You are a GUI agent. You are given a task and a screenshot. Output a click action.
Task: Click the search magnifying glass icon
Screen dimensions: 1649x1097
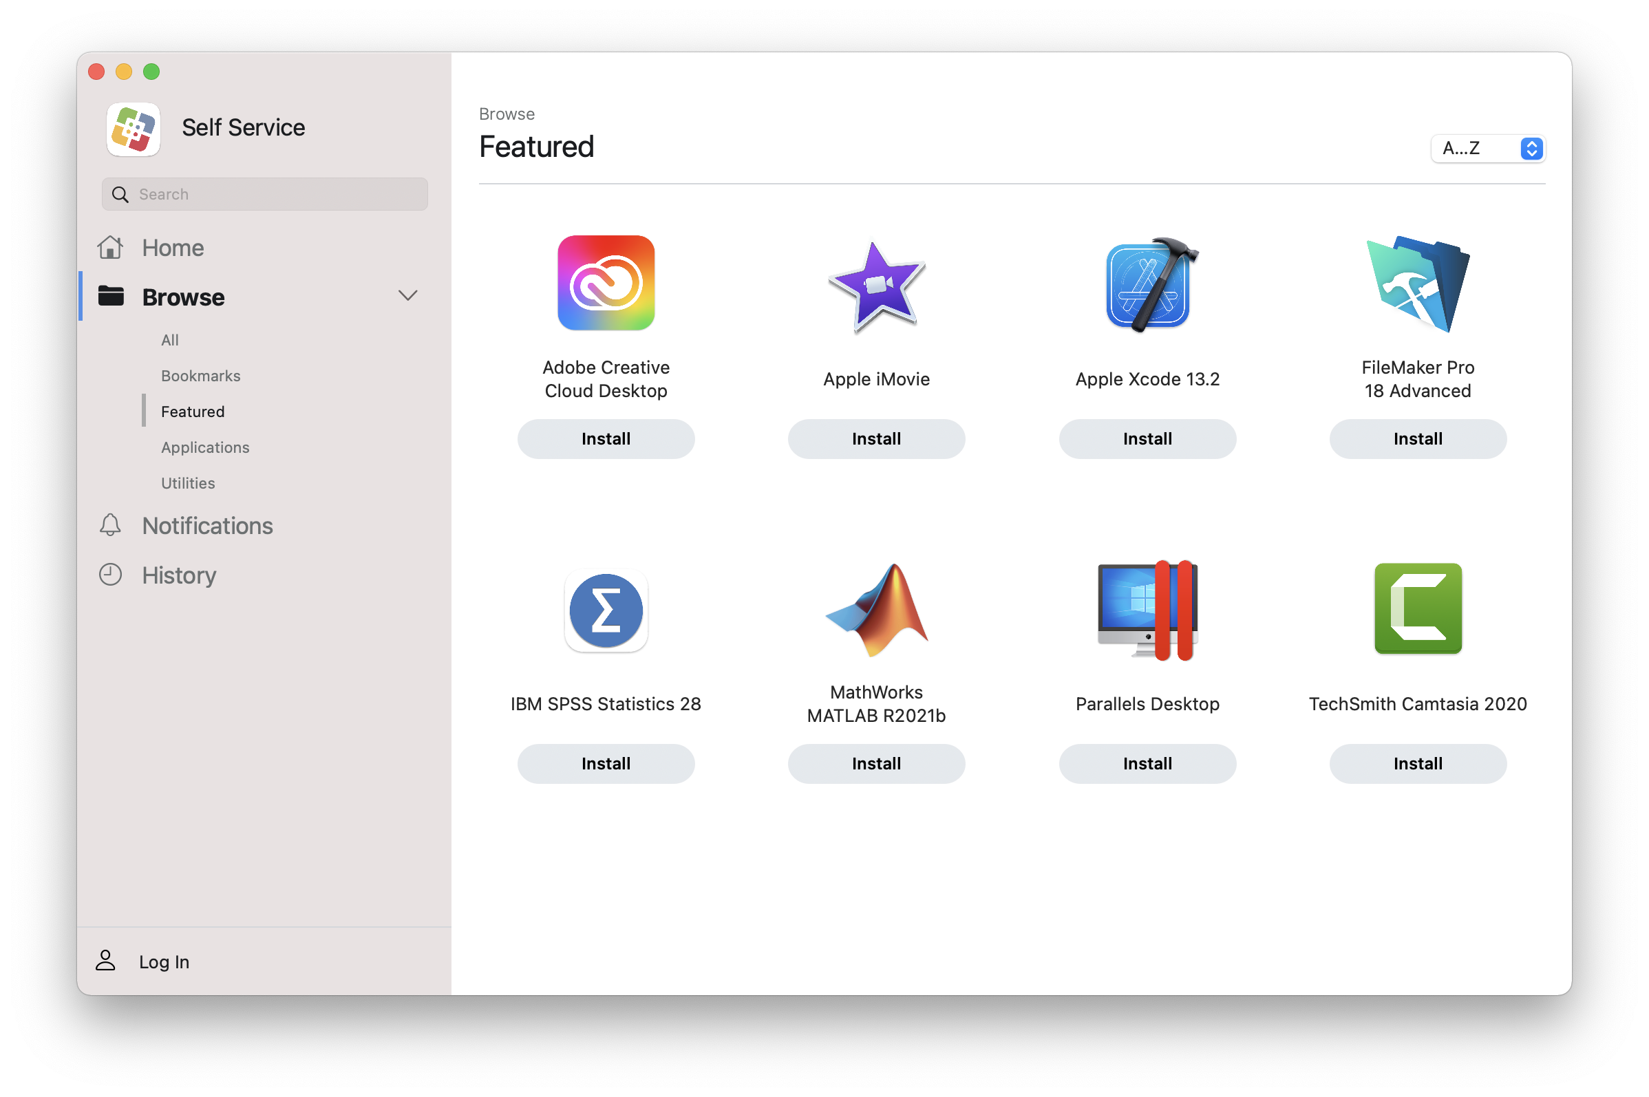click(120, 195)
